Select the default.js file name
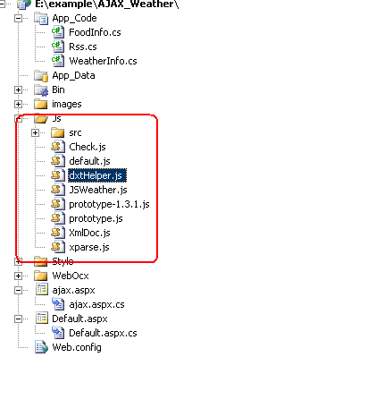384x408 pixels. coord(89,161)
